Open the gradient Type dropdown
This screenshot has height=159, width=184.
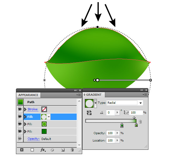pyautogui.click(x=141, y=103)
